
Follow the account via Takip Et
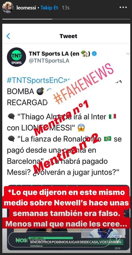pos(49,8)
